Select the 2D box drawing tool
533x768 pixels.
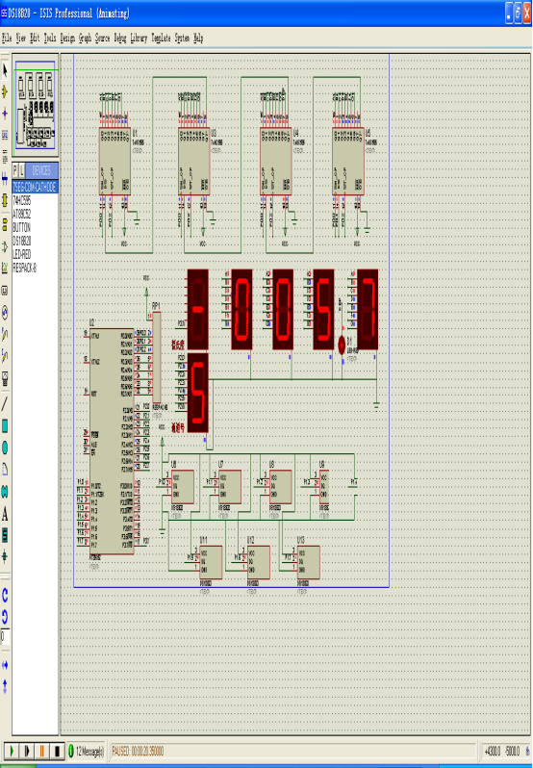click(5, 426)
